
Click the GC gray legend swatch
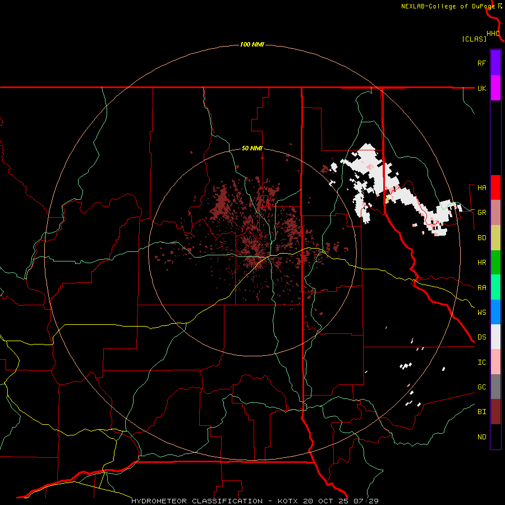pyautogui.click(x=495, y=387)
